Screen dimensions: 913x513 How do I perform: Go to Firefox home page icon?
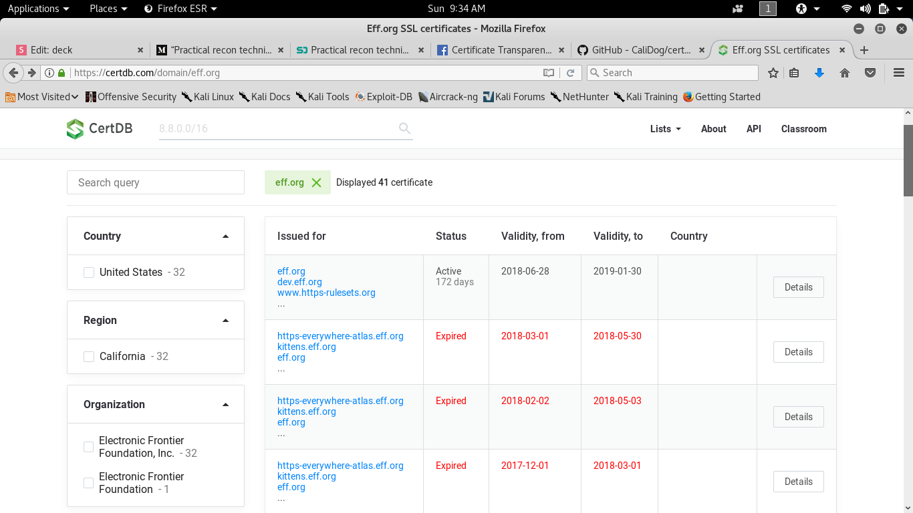(x=845, y=73)
